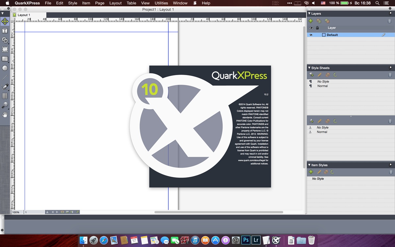This screenshot has height=247, width=395.
Task: Collapse the tools palette triangle
Action: (x=3, y=14)
